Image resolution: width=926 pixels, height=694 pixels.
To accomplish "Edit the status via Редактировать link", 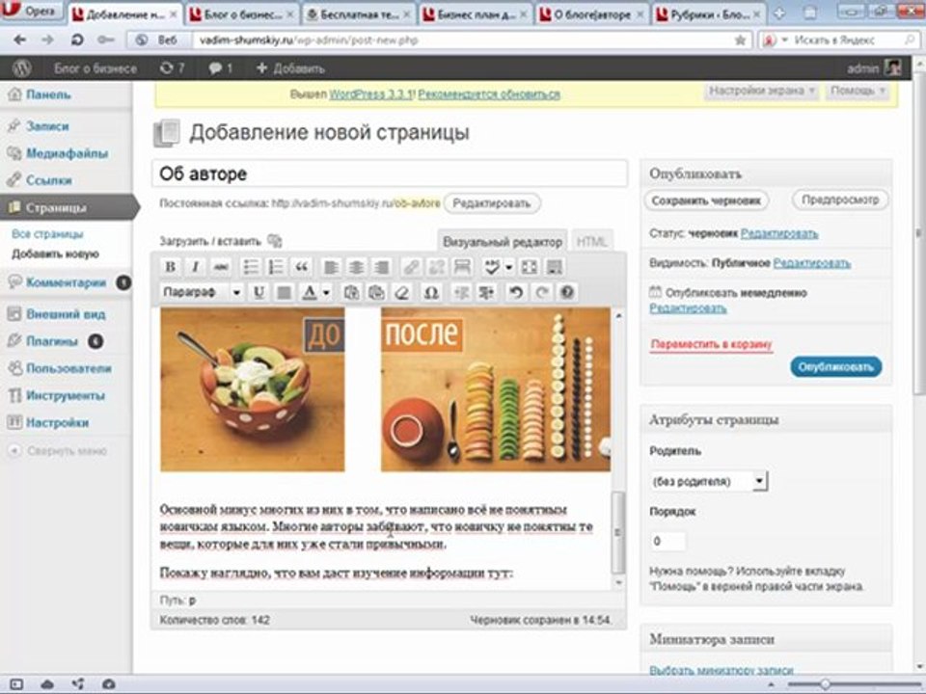I will pyautogui.click(x=779, y=233).
